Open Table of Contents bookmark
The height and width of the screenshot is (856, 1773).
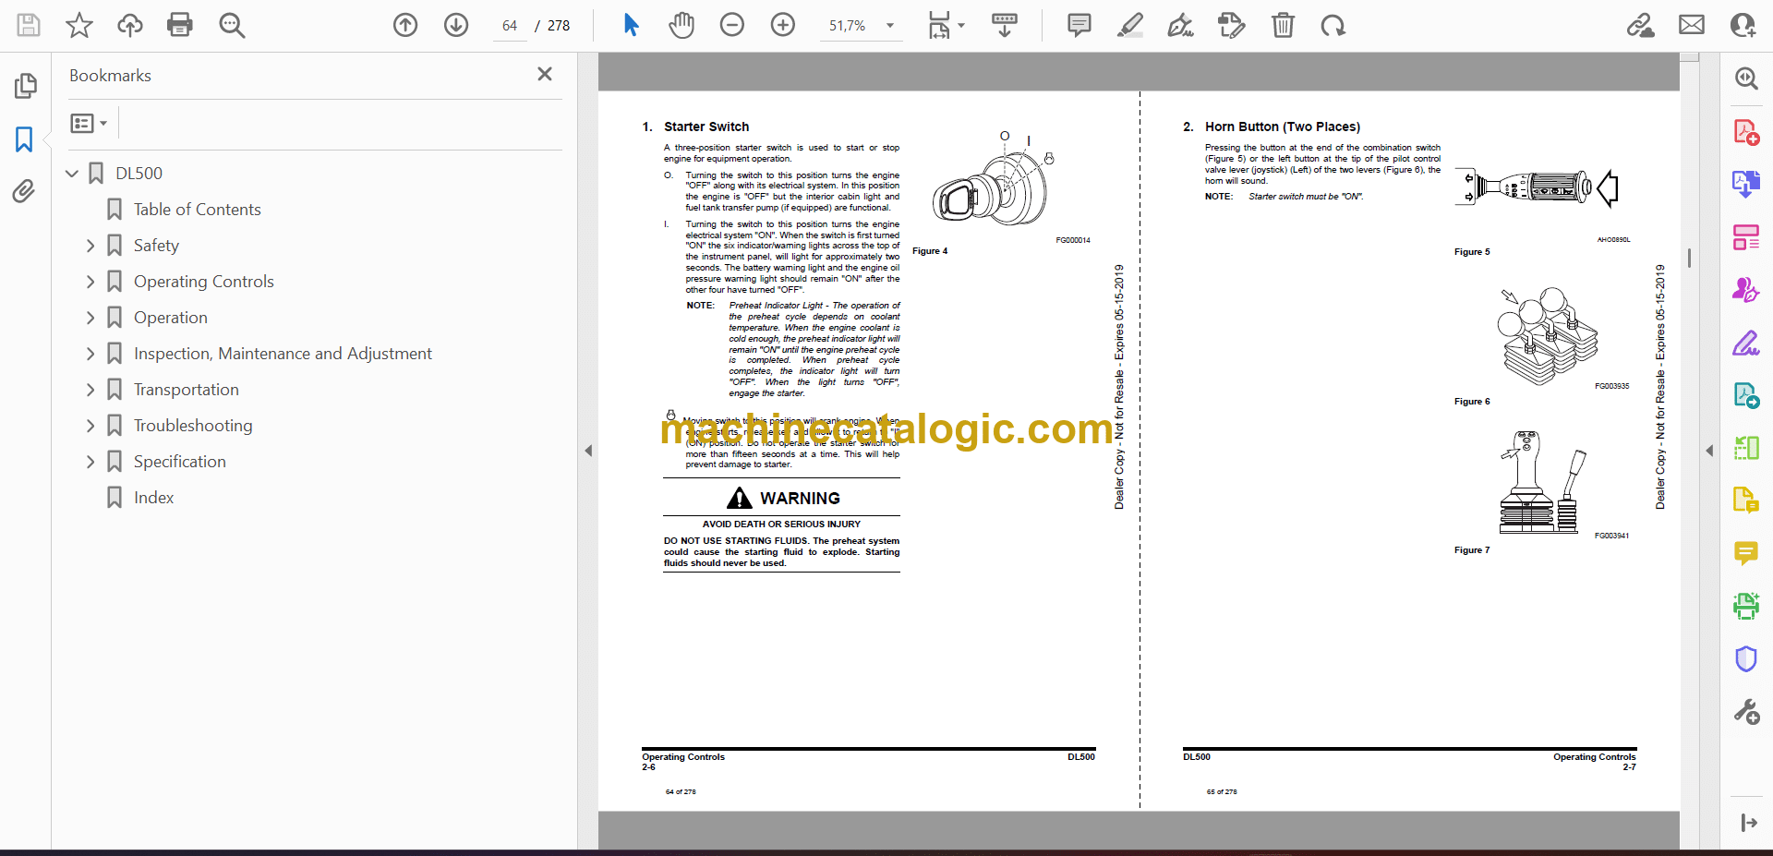coord(197,210)
